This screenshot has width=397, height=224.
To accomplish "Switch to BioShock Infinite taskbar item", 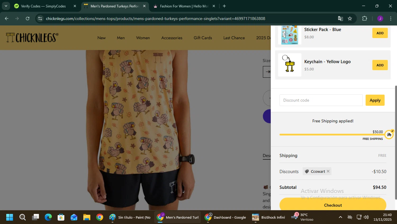I will [x=268, y=217].
